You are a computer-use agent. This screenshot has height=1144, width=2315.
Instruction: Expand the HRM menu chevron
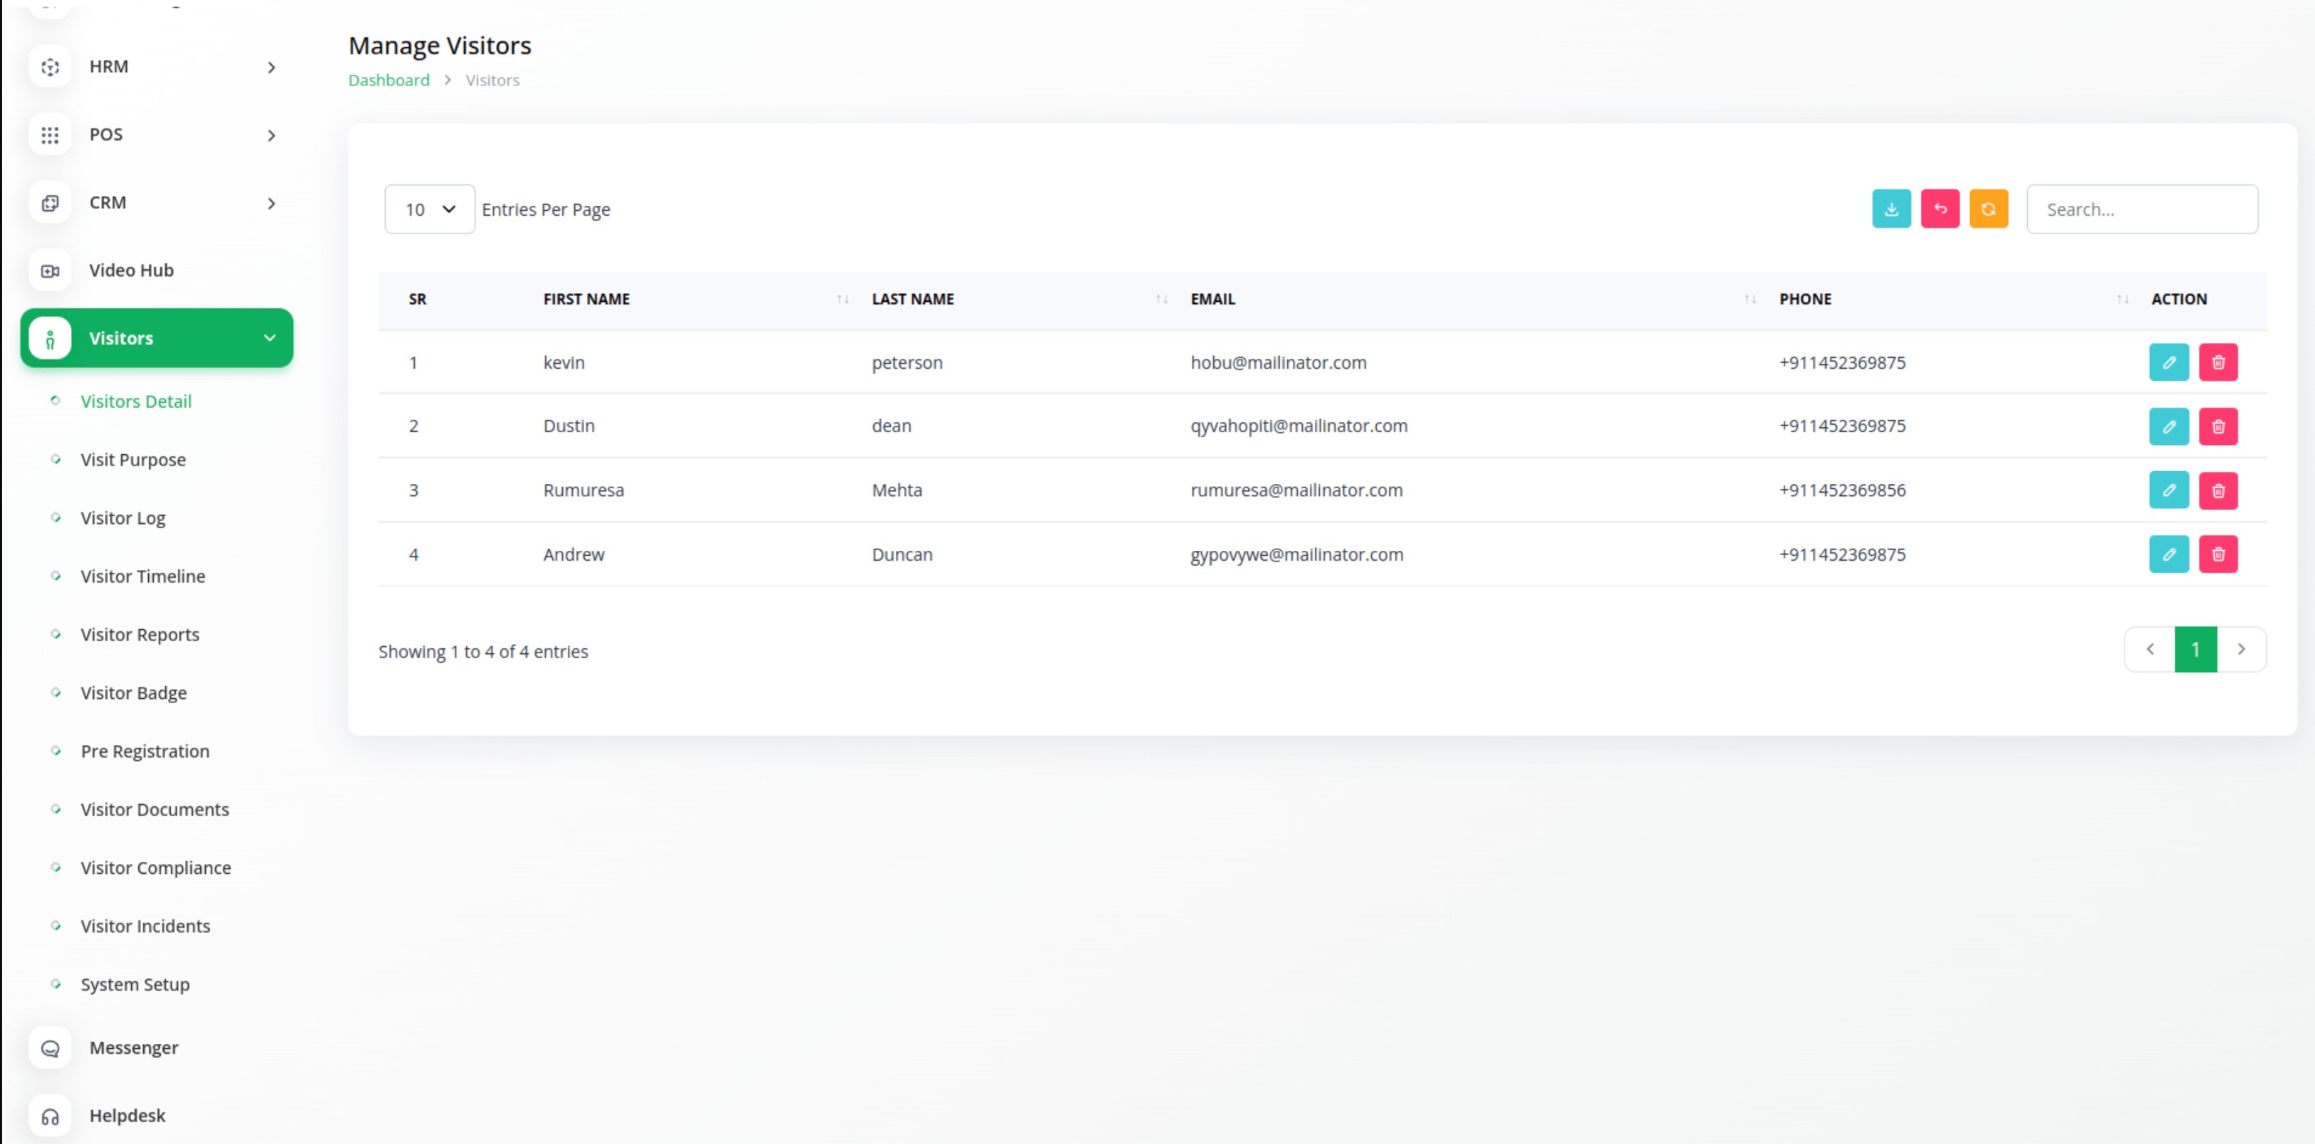(x=272, y=68)
